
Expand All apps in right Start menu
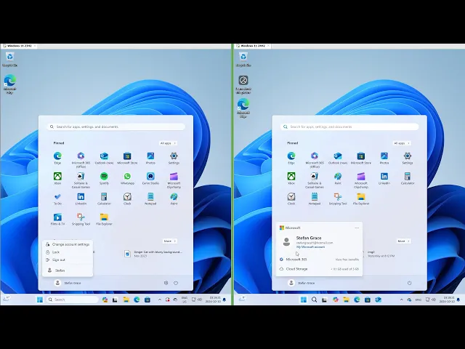point(402,143)
